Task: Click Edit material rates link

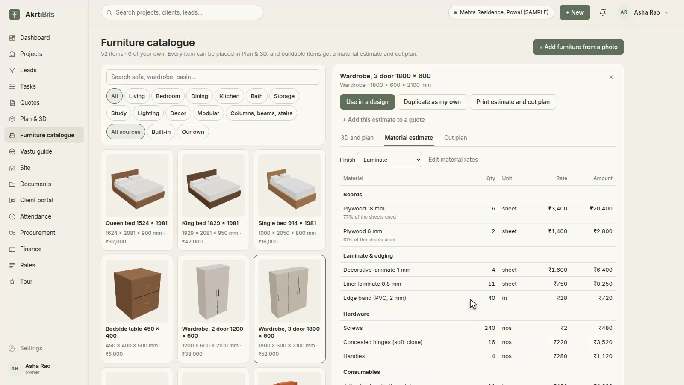Action: 453,160
